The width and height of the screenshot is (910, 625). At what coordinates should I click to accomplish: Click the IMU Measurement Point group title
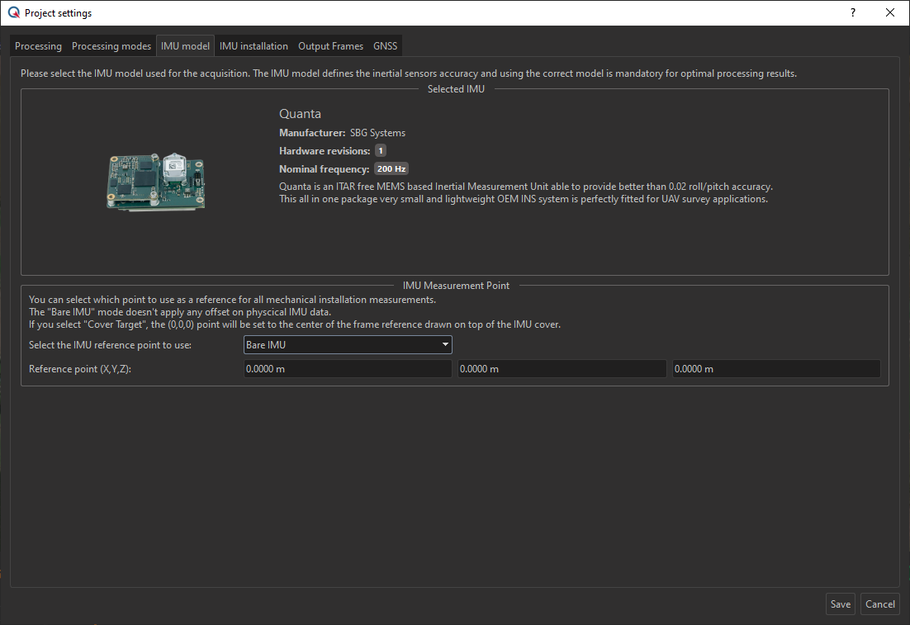tap(456, 286)
